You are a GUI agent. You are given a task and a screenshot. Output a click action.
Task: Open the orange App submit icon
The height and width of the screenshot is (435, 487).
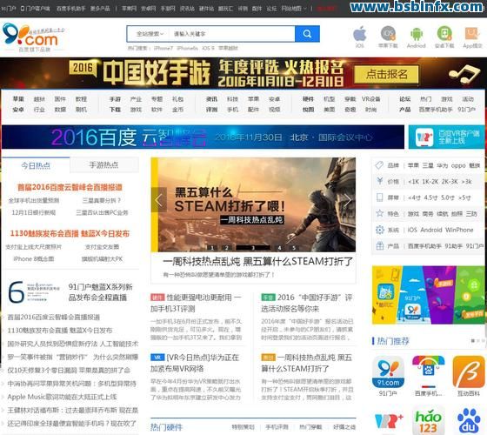(x=472, y=34)
